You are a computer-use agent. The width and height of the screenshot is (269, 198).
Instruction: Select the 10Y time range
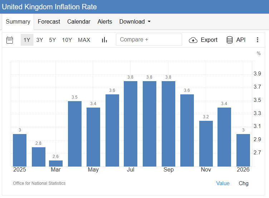click(x=67, y=40)
